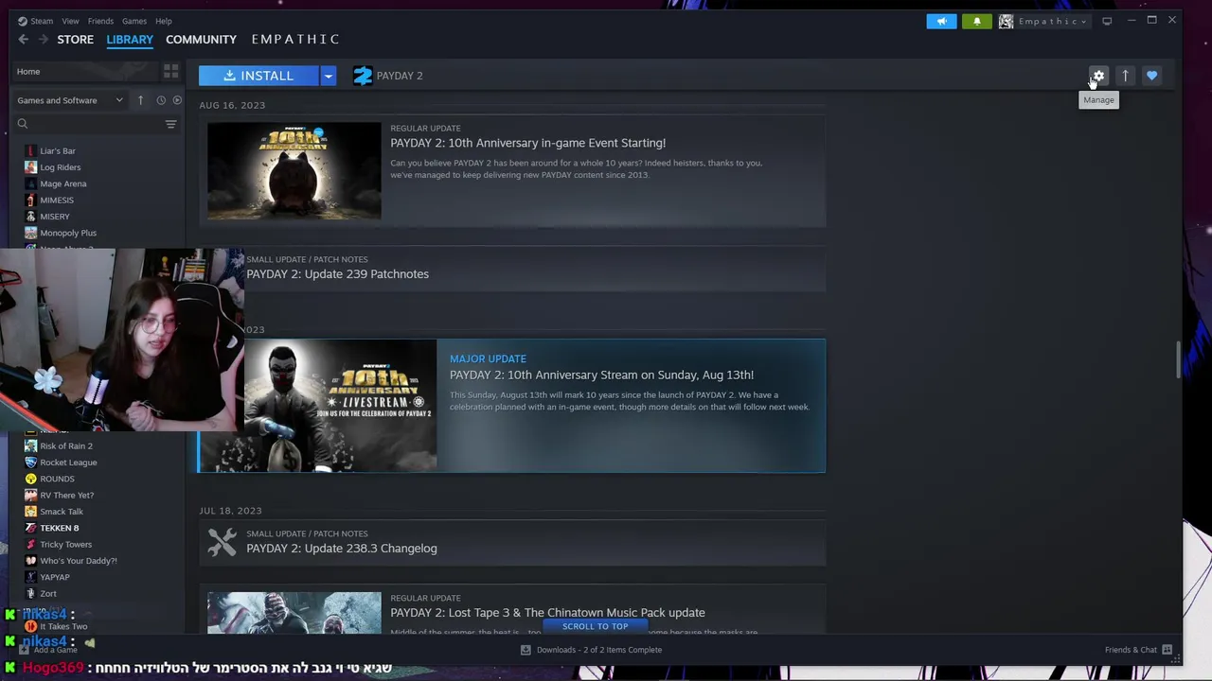Image resolution: width=1212 pixels, height=681 pixels.
Task: Open Downloads status at the bottom bar
Action: coord(591,650)
